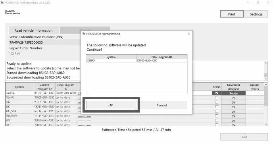Click current program ID 37805-6B4-A630
273x144 pixels.
[x=44, y=98]
